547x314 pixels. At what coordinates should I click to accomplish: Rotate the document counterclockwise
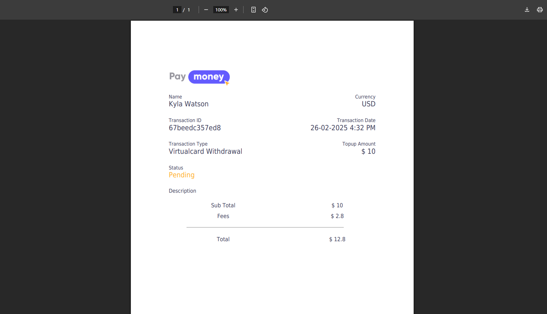[x=265, y=10]
